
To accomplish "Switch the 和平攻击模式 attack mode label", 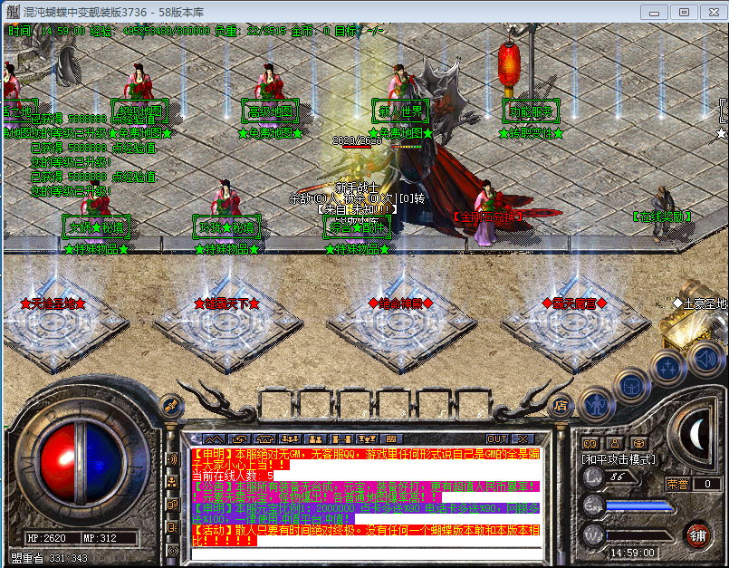I will pyautogui.click(x=619, y=460).
